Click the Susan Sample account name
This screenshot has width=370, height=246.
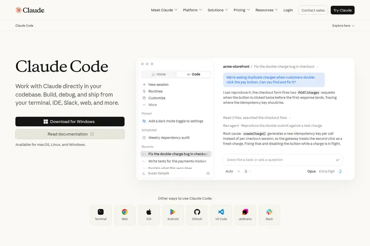(159, 173)
